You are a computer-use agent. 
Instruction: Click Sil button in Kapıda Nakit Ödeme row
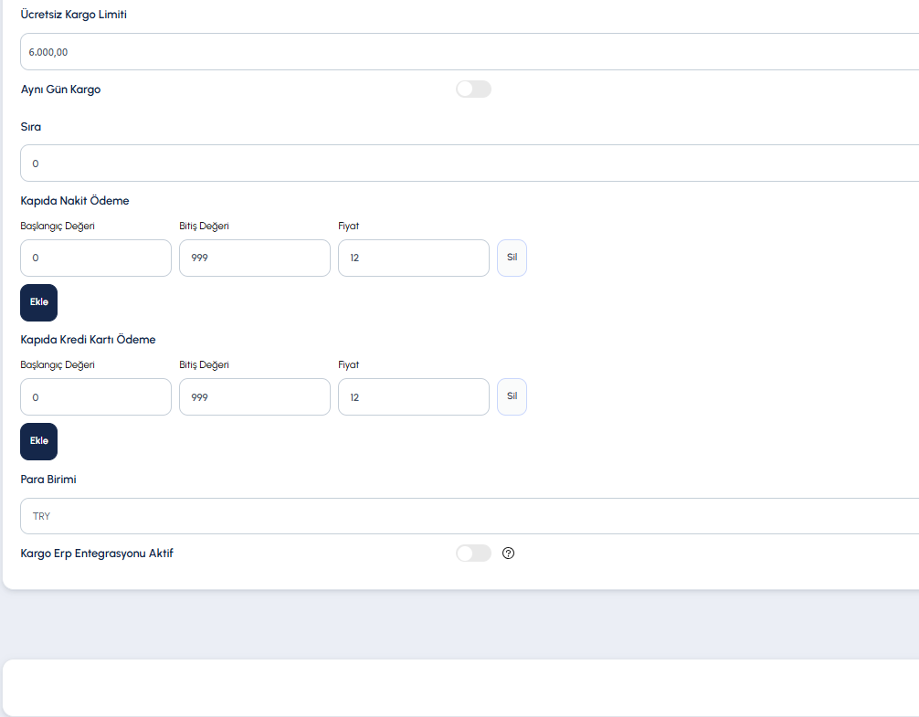tap(512, 258)
